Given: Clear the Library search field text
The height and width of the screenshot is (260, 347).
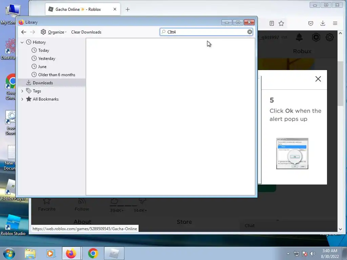Looking at the screenshot, I should (250, 32).
